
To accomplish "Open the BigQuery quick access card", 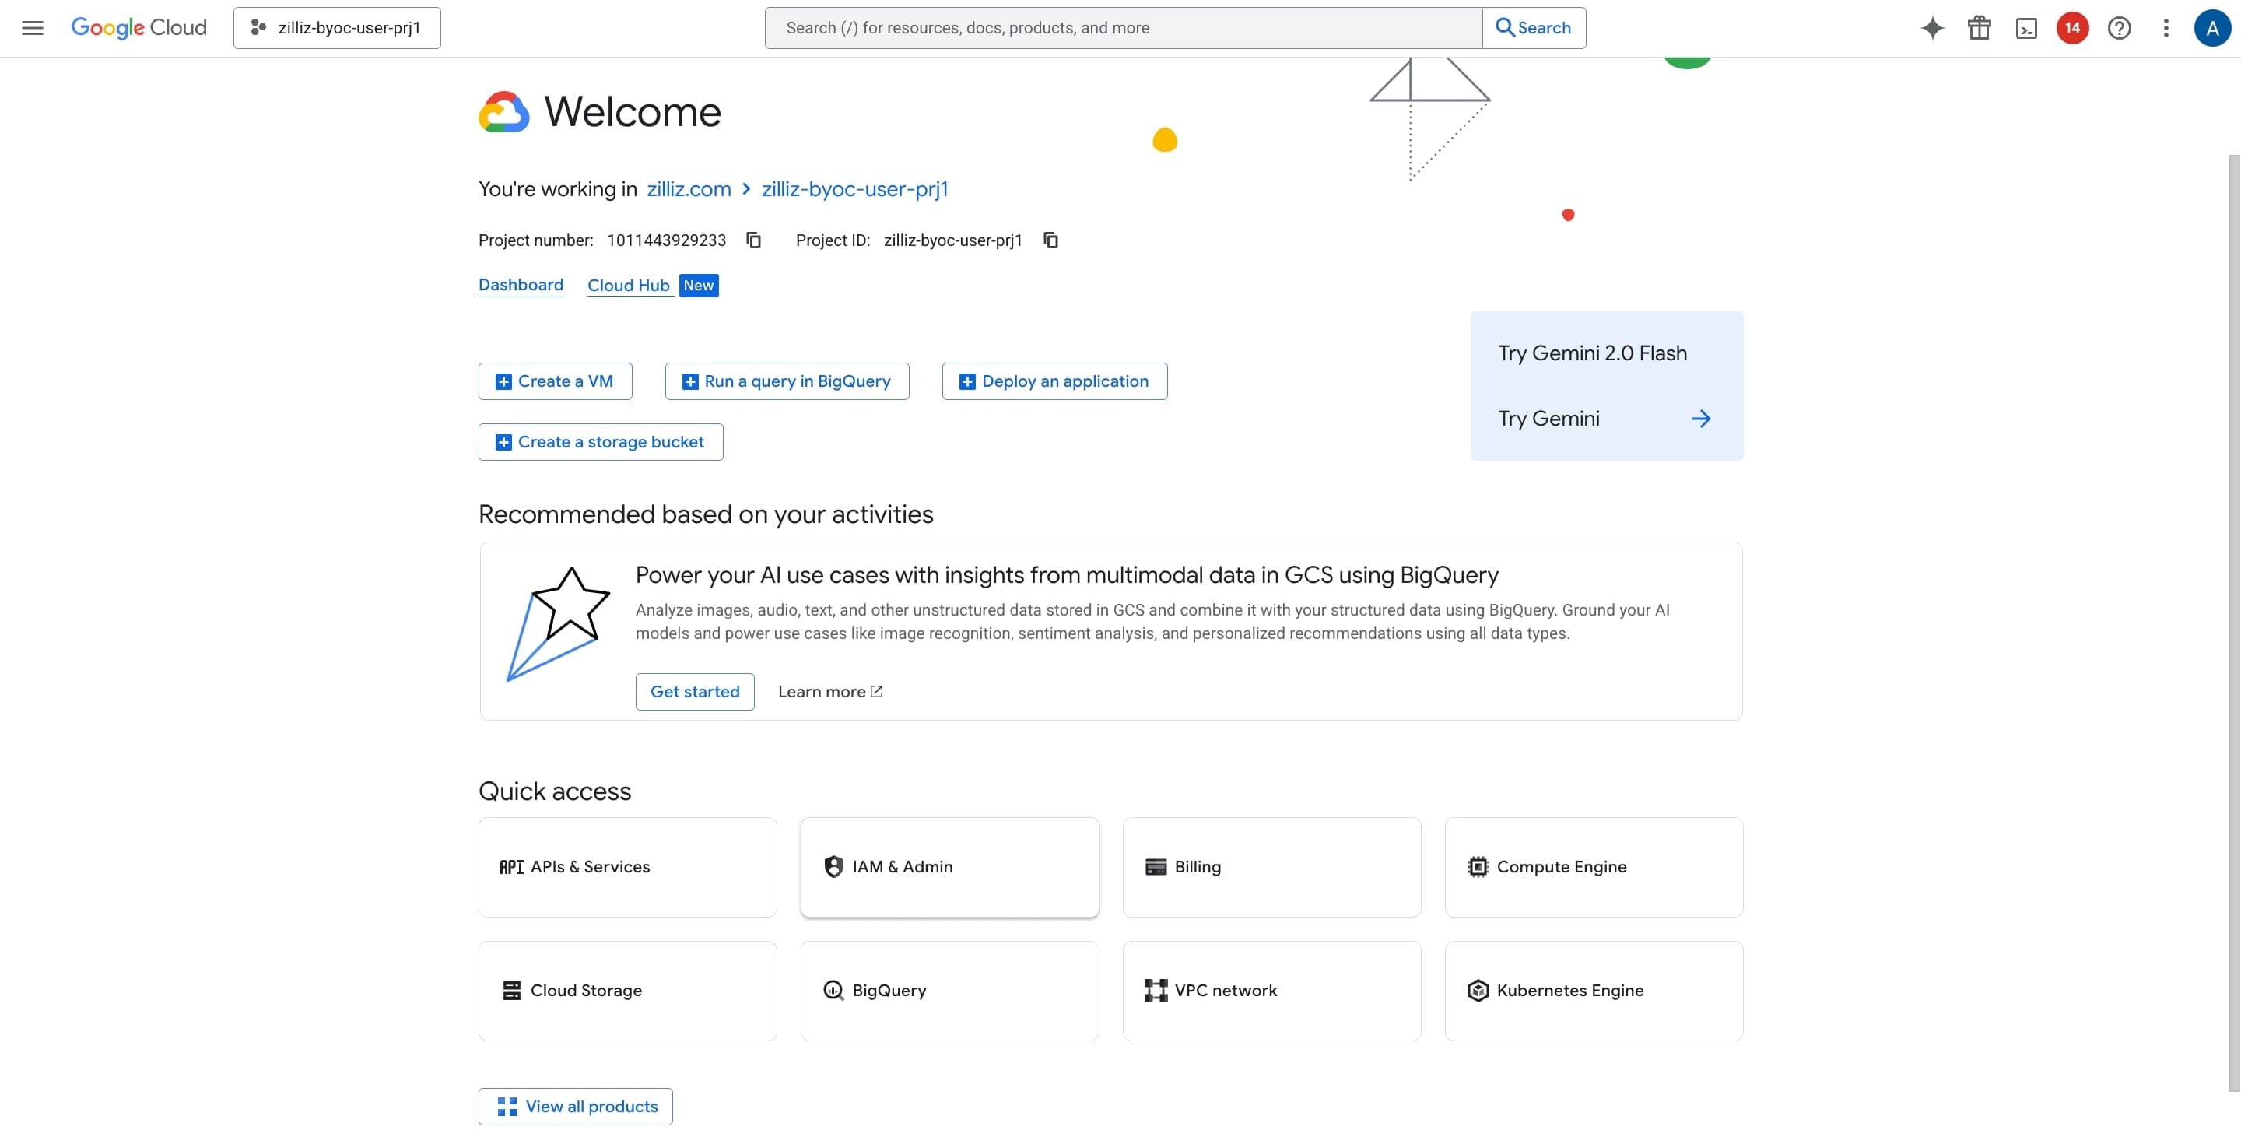I will pyautogui.click(x=949, y=991).
